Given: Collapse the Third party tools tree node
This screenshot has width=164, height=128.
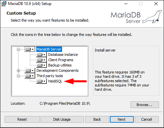Looking at the screenshot, I should [18, 76].
